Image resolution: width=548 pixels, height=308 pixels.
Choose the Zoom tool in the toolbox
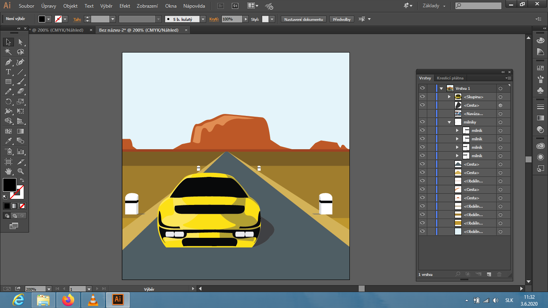[x=20, y=171]
